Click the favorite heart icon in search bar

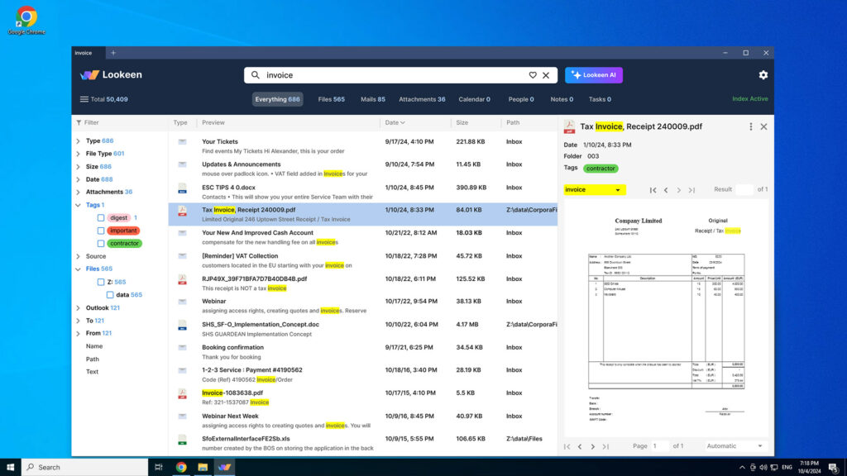pos(533,75)
